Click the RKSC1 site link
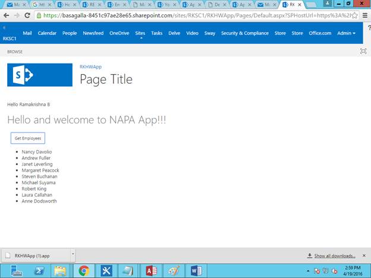The height and width of the screenshot is (278, 371). tap(10, 39)
